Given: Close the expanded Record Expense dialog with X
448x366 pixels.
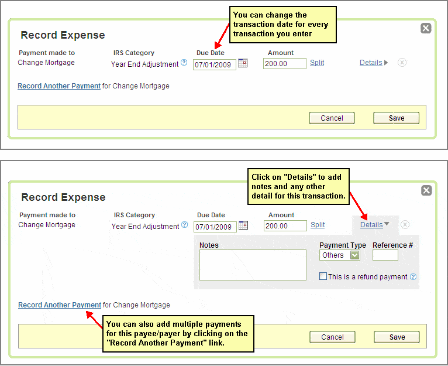Looking at the screenshot, I should [x=426, y=190].
